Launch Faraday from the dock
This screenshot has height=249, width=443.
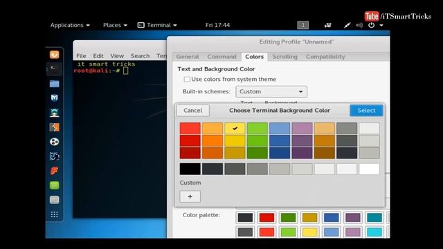pyautogui.click(x=54, y=171)
